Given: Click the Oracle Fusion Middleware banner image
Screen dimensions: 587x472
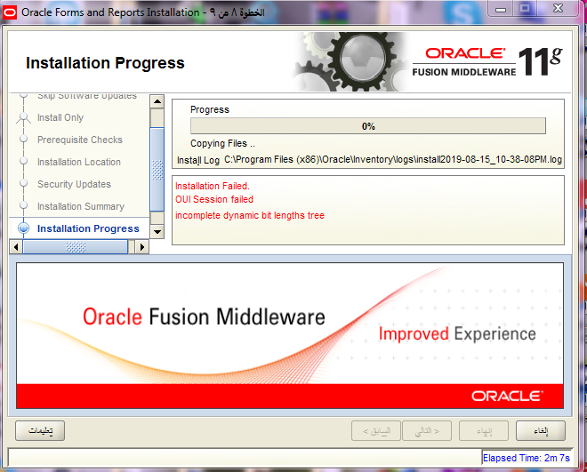Looking at the screenshot, I should [x=290, y=335].
